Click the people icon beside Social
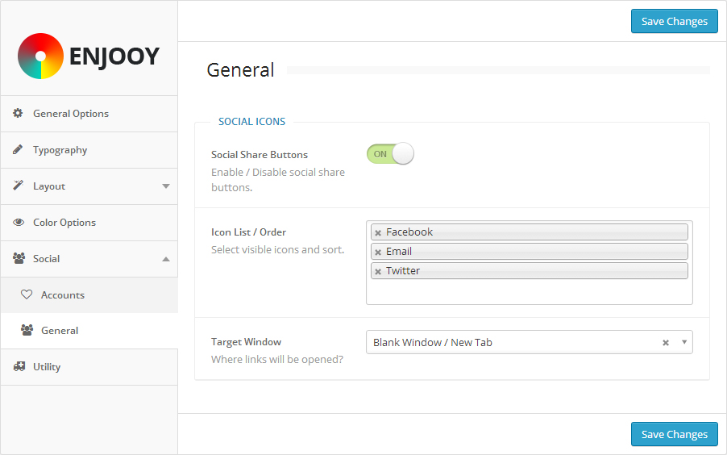The image size is (727, 455). click(x=18, y=259)
